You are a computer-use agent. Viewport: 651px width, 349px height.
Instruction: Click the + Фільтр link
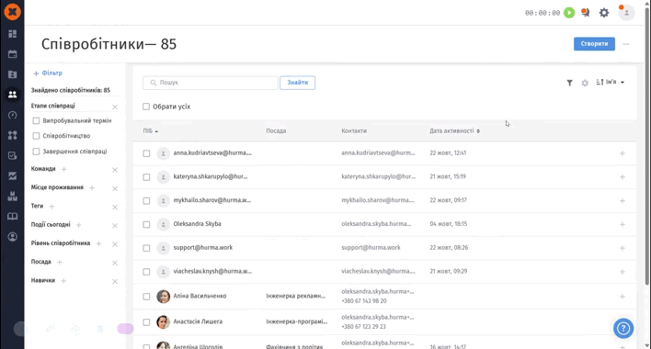pos(48,73)
